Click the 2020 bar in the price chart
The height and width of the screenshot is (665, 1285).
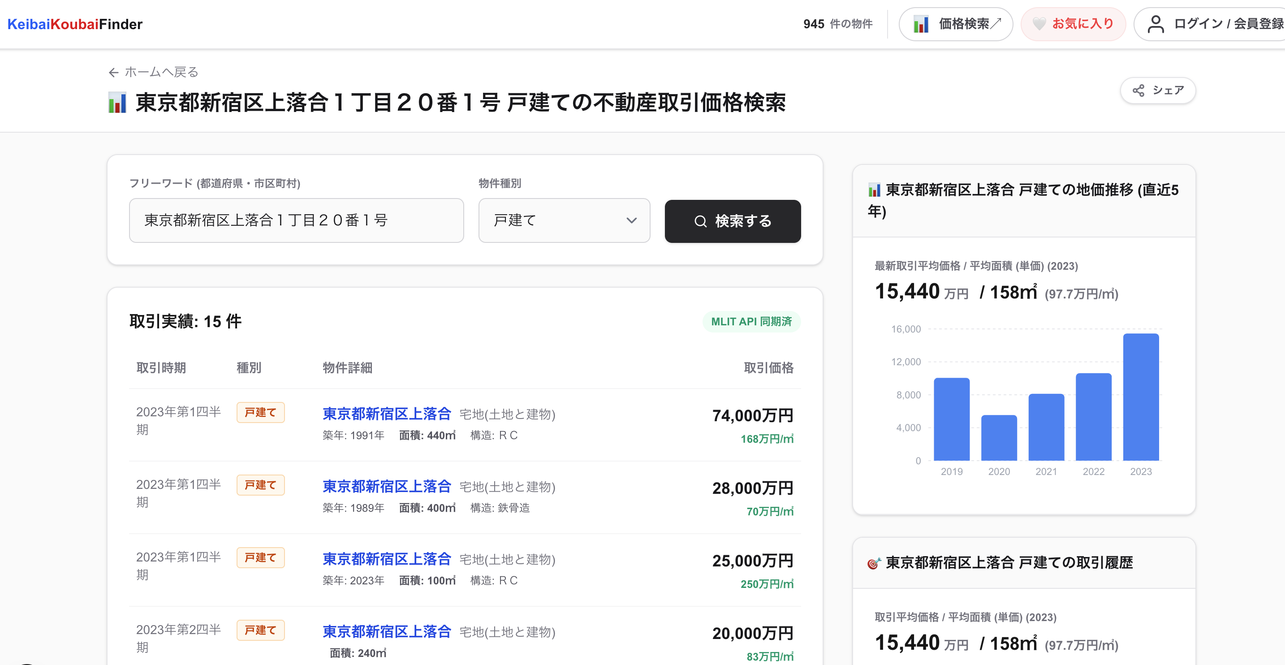pos(999,437)
